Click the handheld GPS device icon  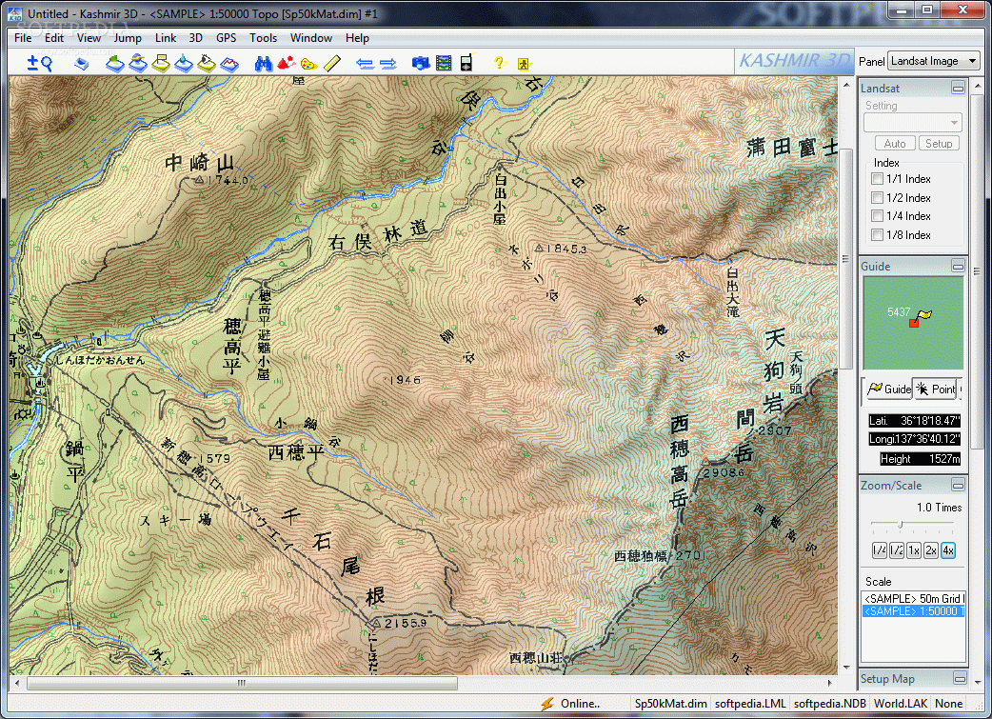pyautogui.click(x=466, y=63)
